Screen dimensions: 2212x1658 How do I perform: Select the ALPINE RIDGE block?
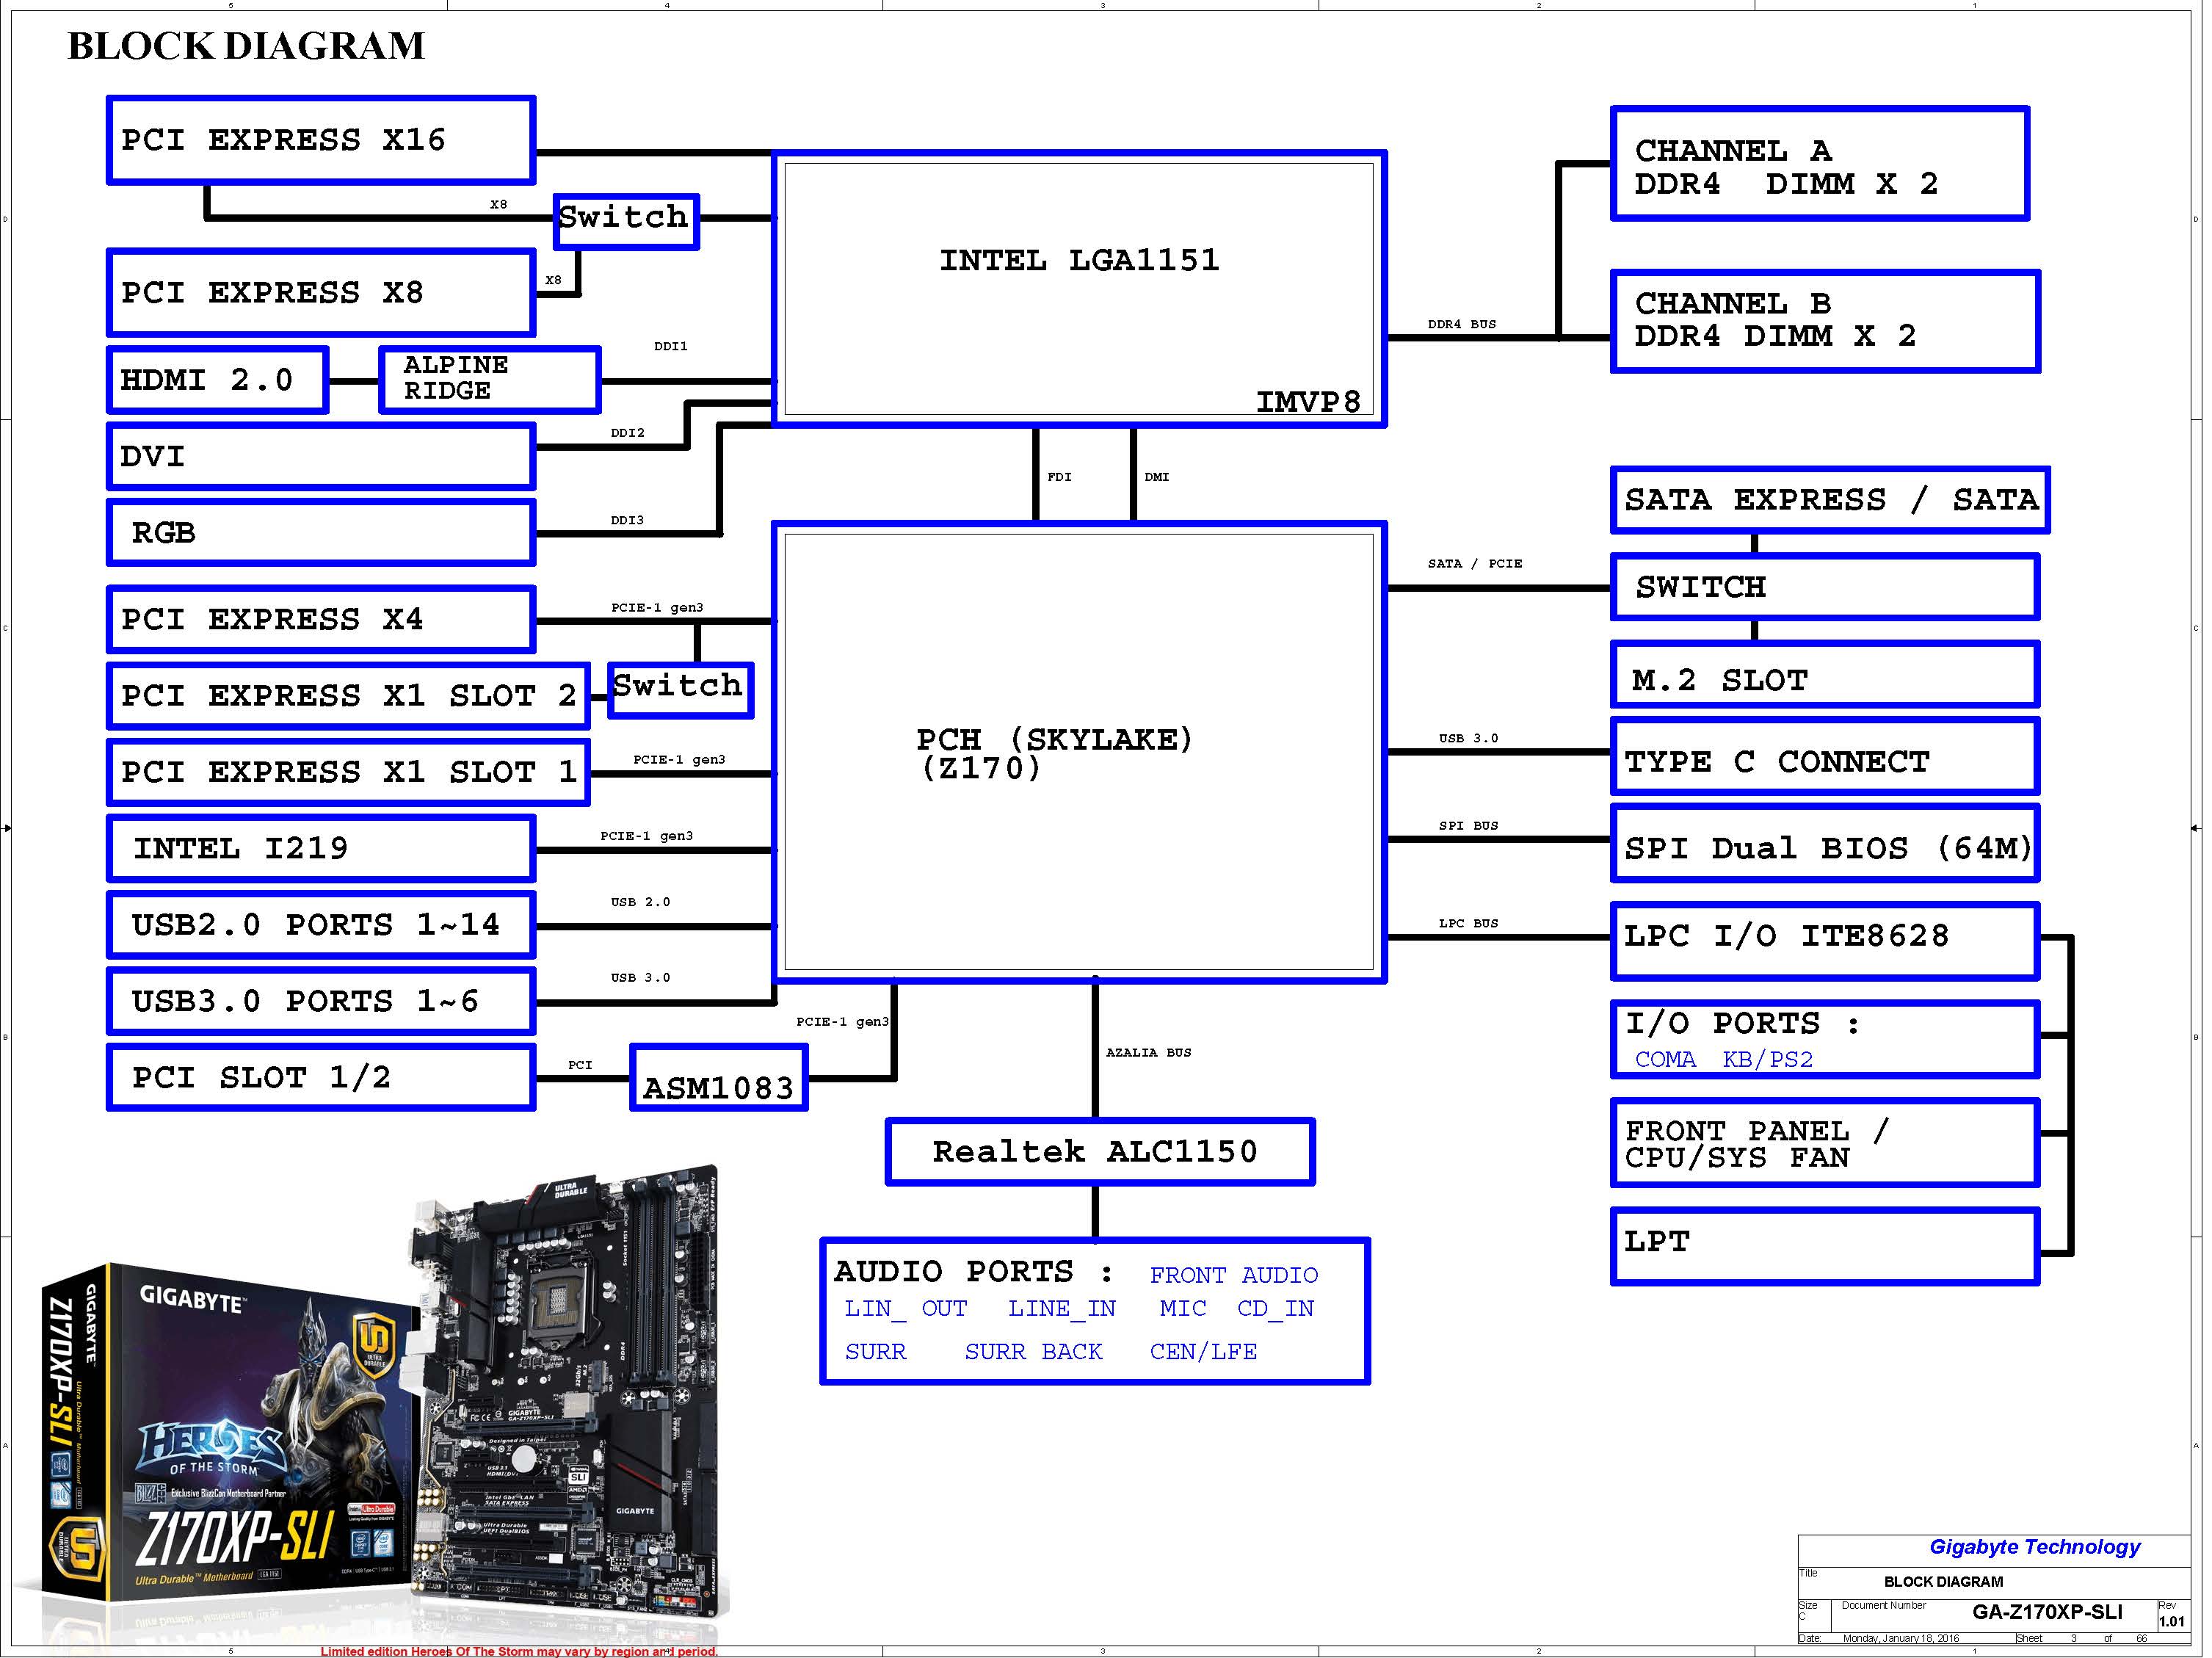tap(489, 379)
